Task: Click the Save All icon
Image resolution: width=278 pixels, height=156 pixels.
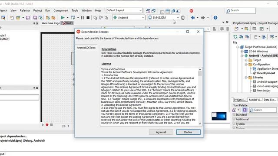Action: [x=35, y=17]
